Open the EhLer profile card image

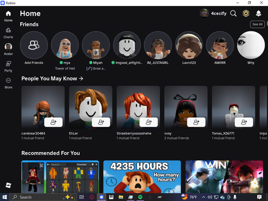click(x=91, y=107)
